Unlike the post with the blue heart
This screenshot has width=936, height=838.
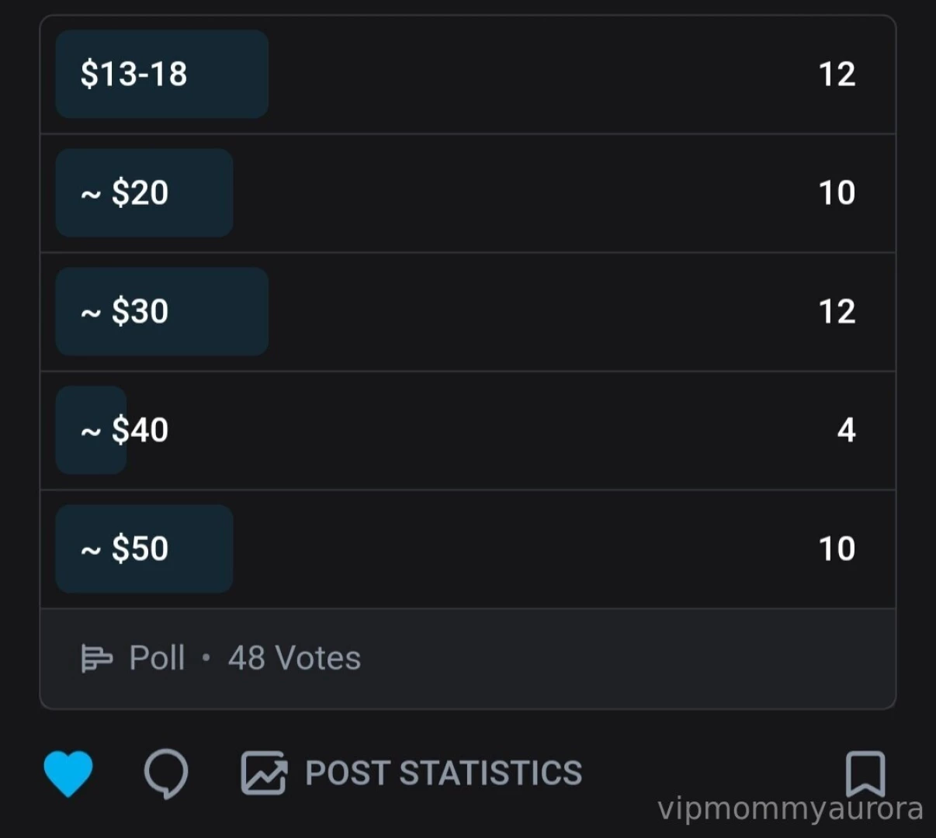[68, 773]
